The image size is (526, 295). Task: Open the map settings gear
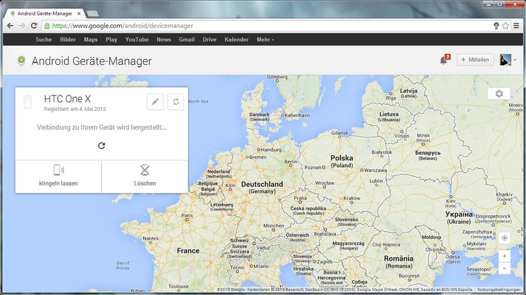coord(499,93)
